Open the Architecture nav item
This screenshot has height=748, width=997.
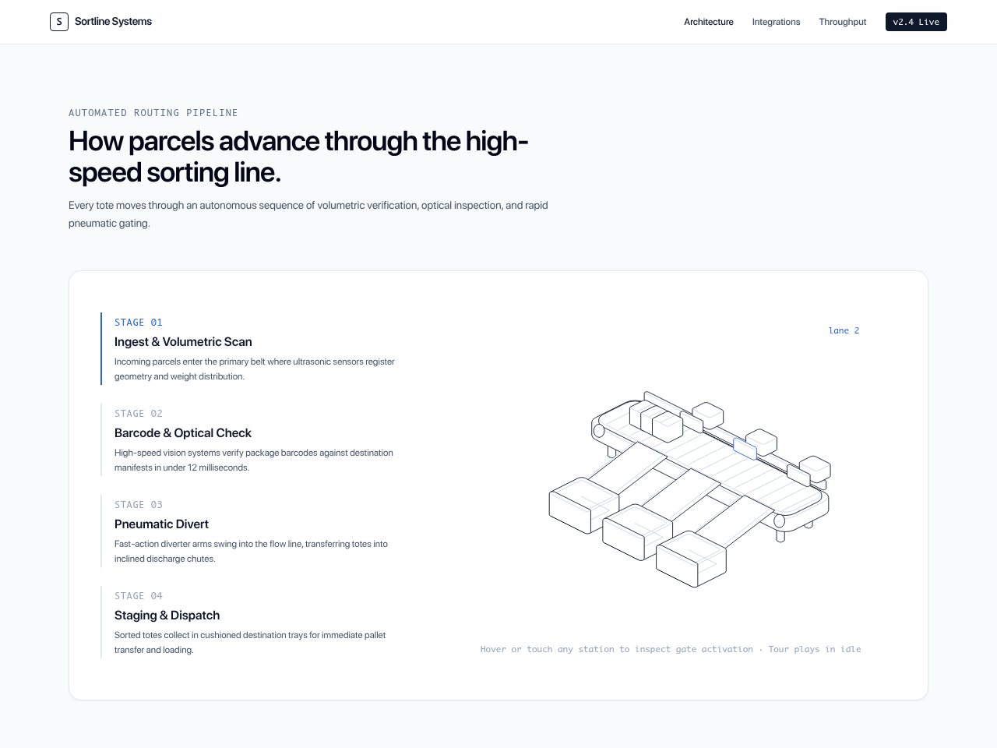[709, 22]
